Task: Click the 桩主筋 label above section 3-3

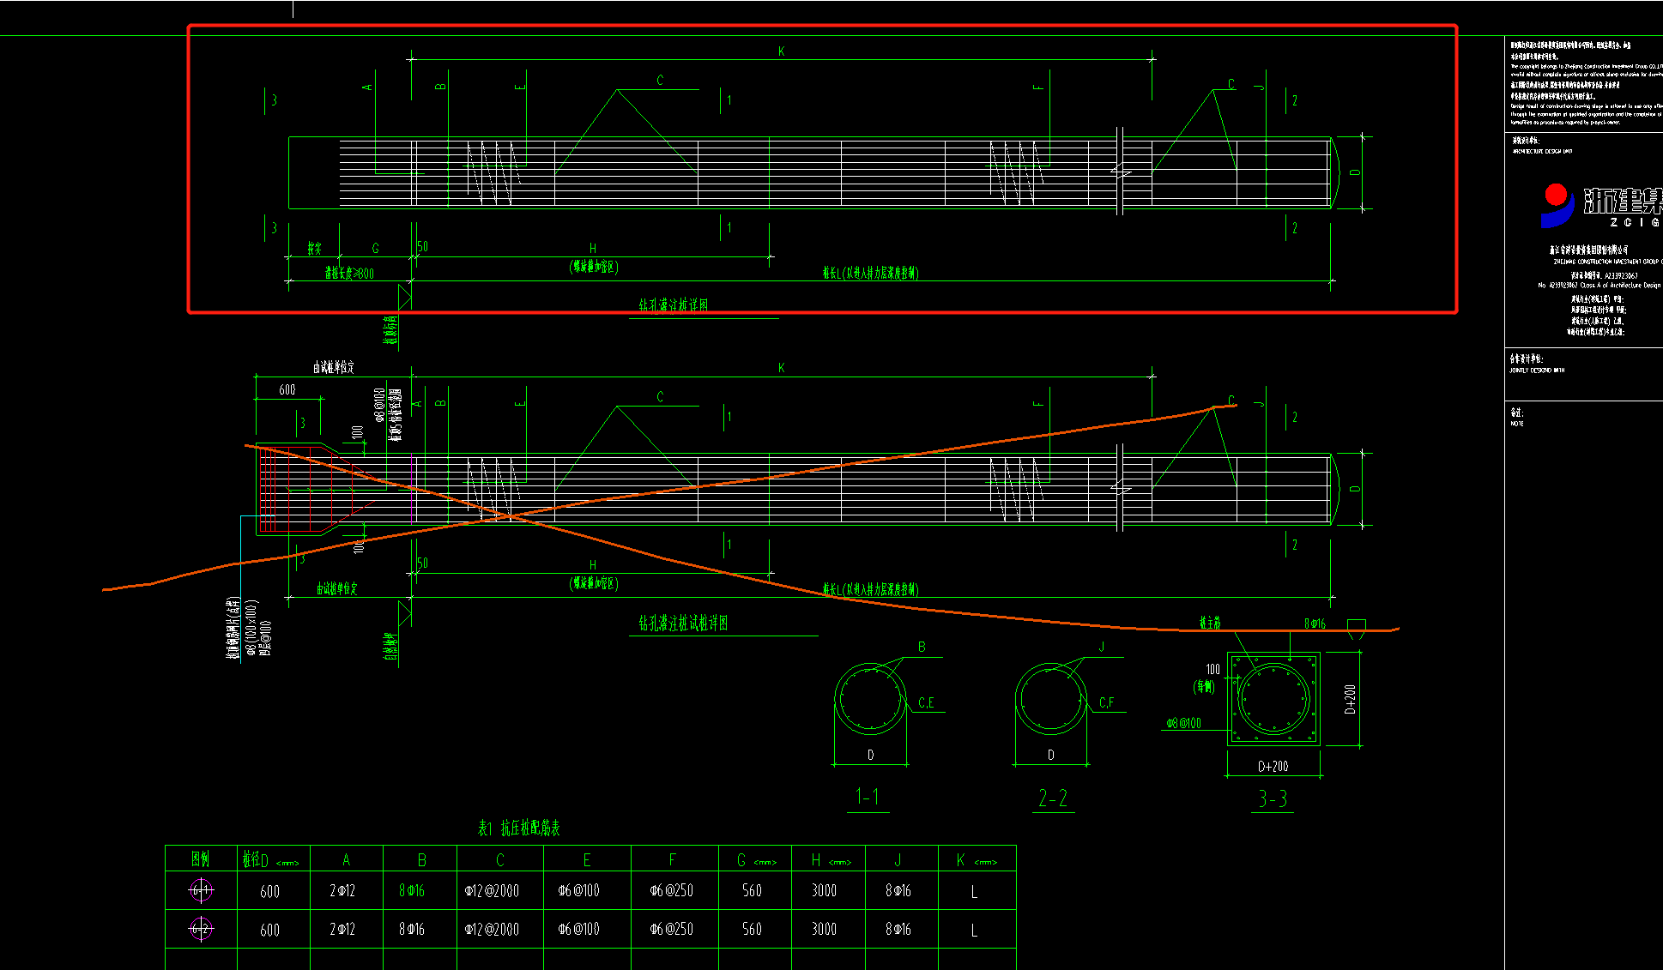Action: coord(1210,624)
